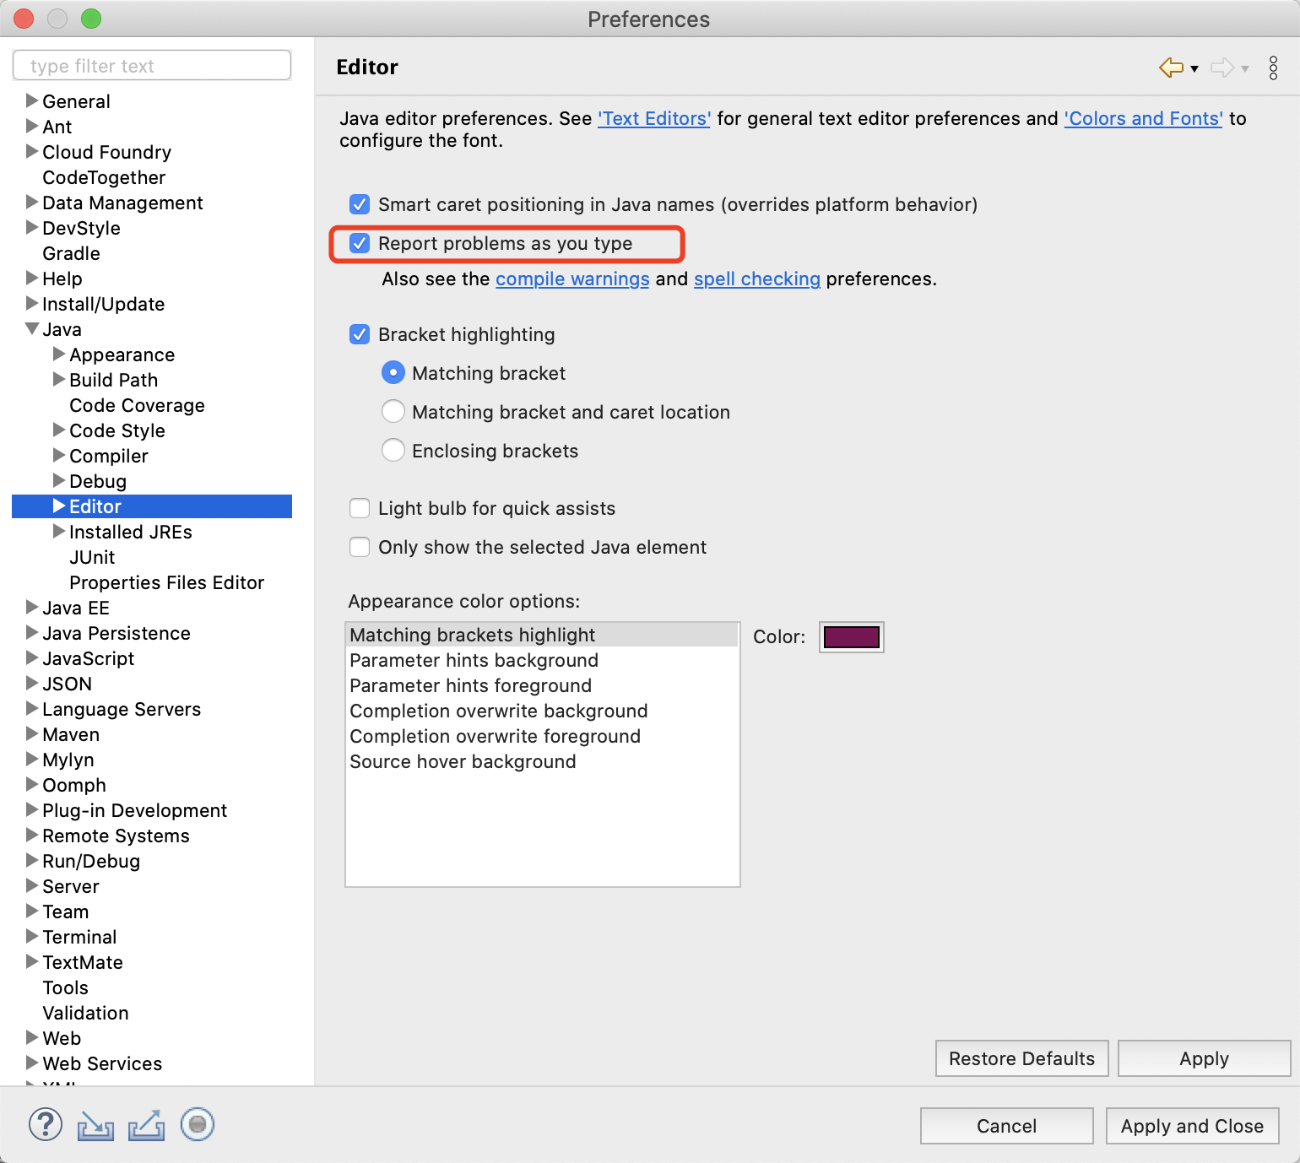The width and height of the screenshot is (1300, 1163).
Task: Expand the Cloud Foundry node
Action: coord(32,151)
